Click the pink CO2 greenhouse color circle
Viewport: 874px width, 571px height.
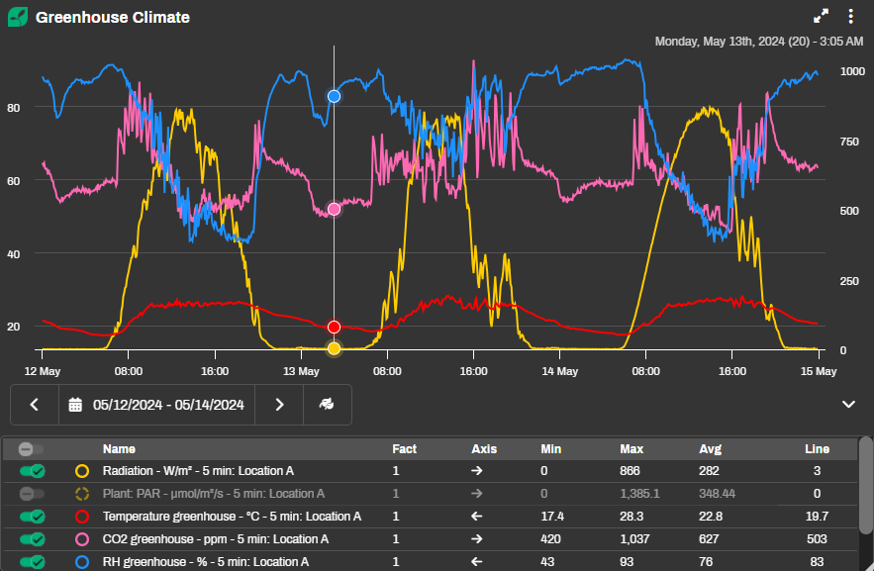(82, 539)
